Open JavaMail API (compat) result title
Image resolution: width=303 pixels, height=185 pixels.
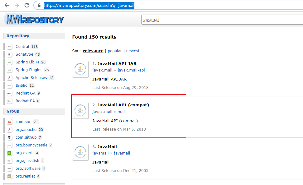tap(123, 105)
